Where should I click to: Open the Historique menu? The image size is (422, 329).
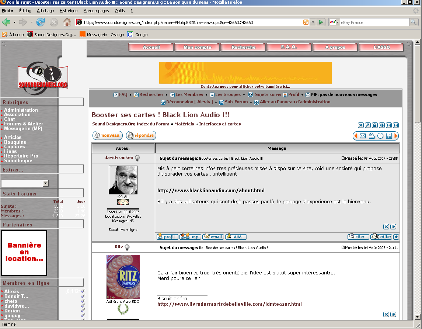(x=69, y=11)
